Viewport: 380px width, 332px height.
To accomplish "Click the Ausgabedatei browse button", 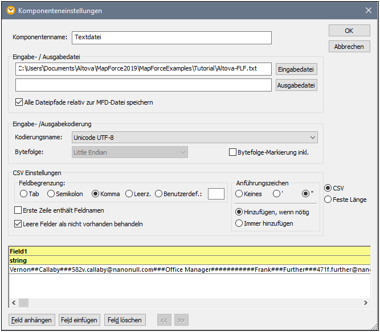I will 296,85.
